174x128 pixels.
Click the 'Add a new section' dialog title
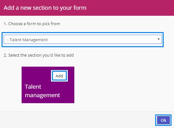[45, 8]
